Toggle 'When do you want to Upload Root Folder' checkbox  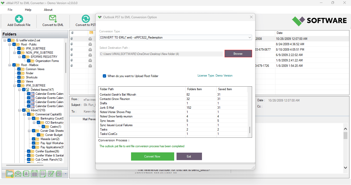click(104, 76)
